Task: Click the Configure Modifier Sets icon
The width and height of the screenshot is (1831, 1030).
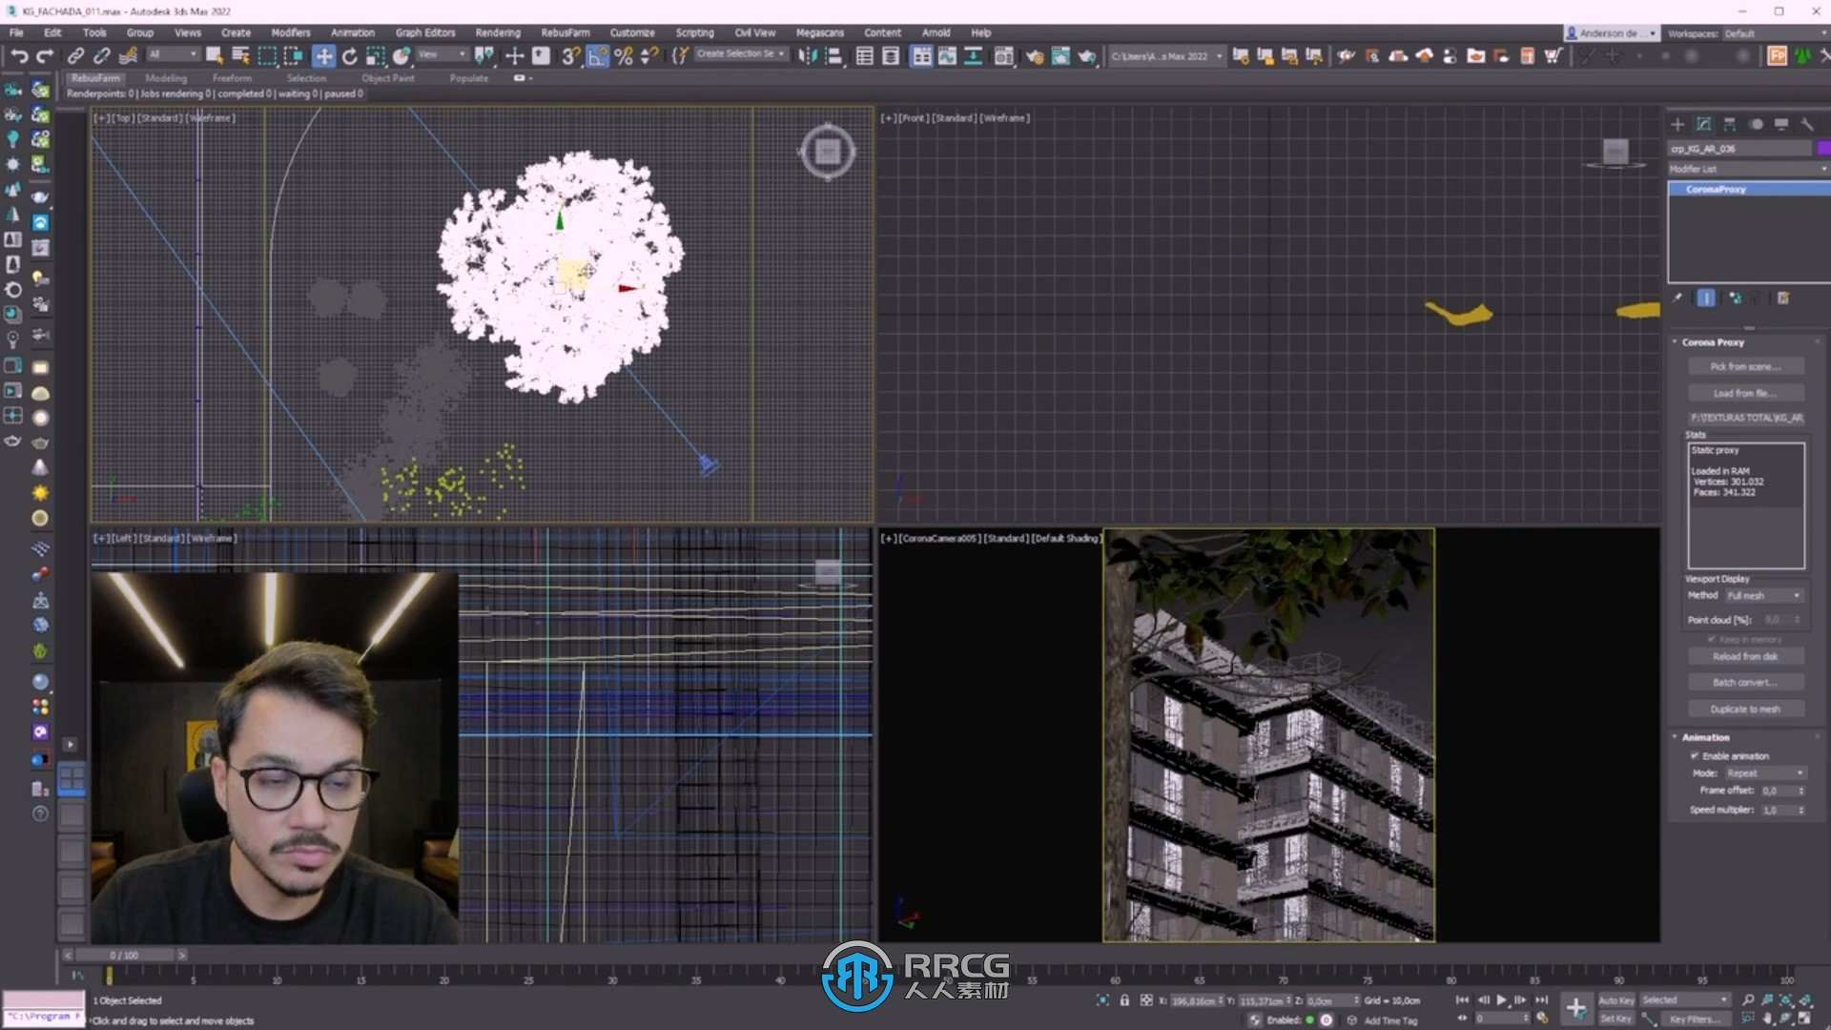Action: (x=1783, y=298)
